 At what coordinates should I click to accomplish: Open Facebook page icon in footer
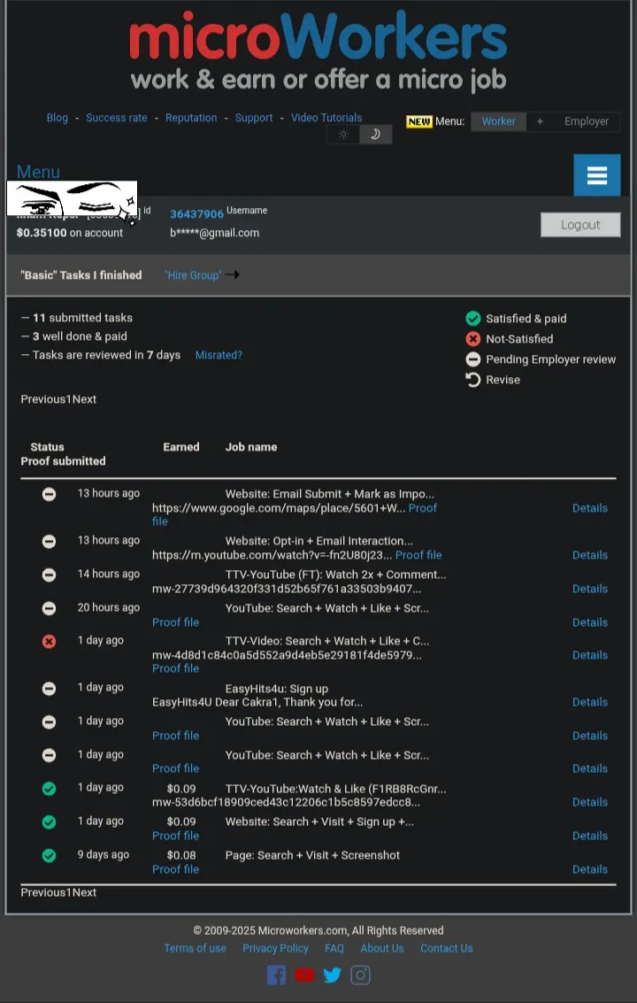click(x=276, y=976)
